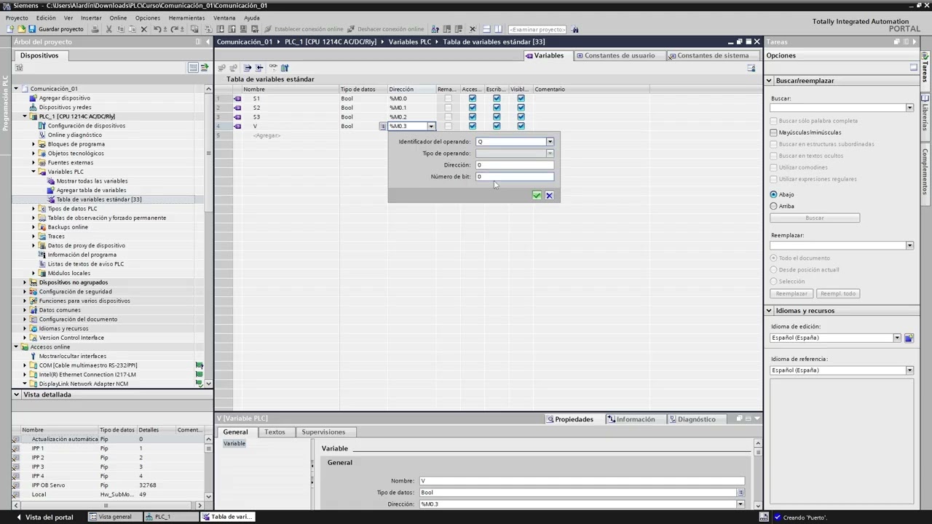
Task: Open the Proyecto menu
Action: tap(17, 17)
